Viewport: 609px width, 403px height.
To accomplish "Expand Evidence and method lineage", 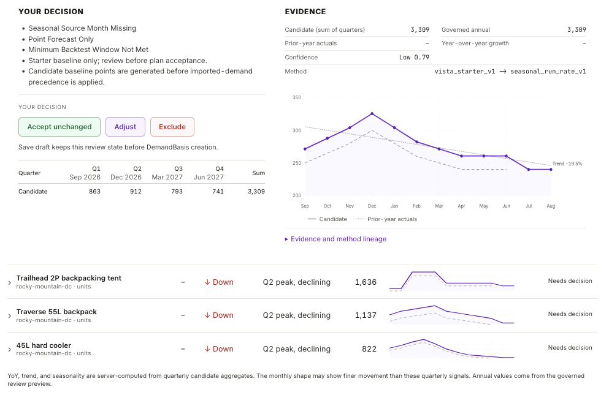I will tap(335, 239).
